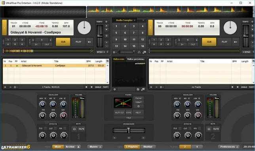
Task: Open the Audio Sampler dropdown
Action: (126, 20)
